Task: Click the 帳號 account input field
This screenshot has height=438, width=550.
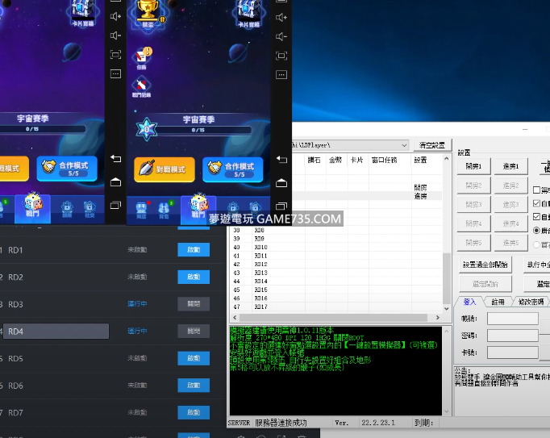Action: click(x=512, y=319)
